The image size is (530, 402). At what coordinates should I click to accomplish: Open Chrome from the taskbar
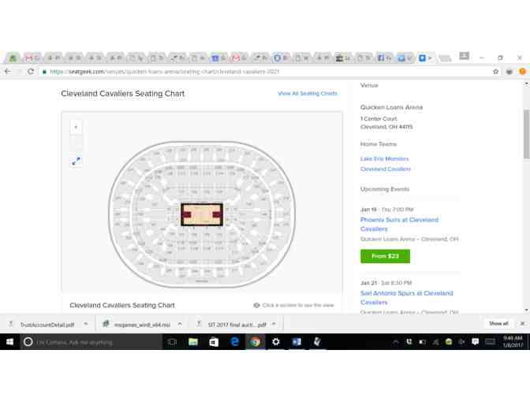pyautogui.click(x=255, y=342)
